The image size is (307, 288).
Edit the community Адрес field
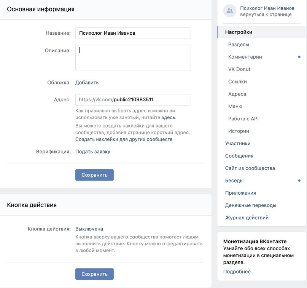click(133, 99)
